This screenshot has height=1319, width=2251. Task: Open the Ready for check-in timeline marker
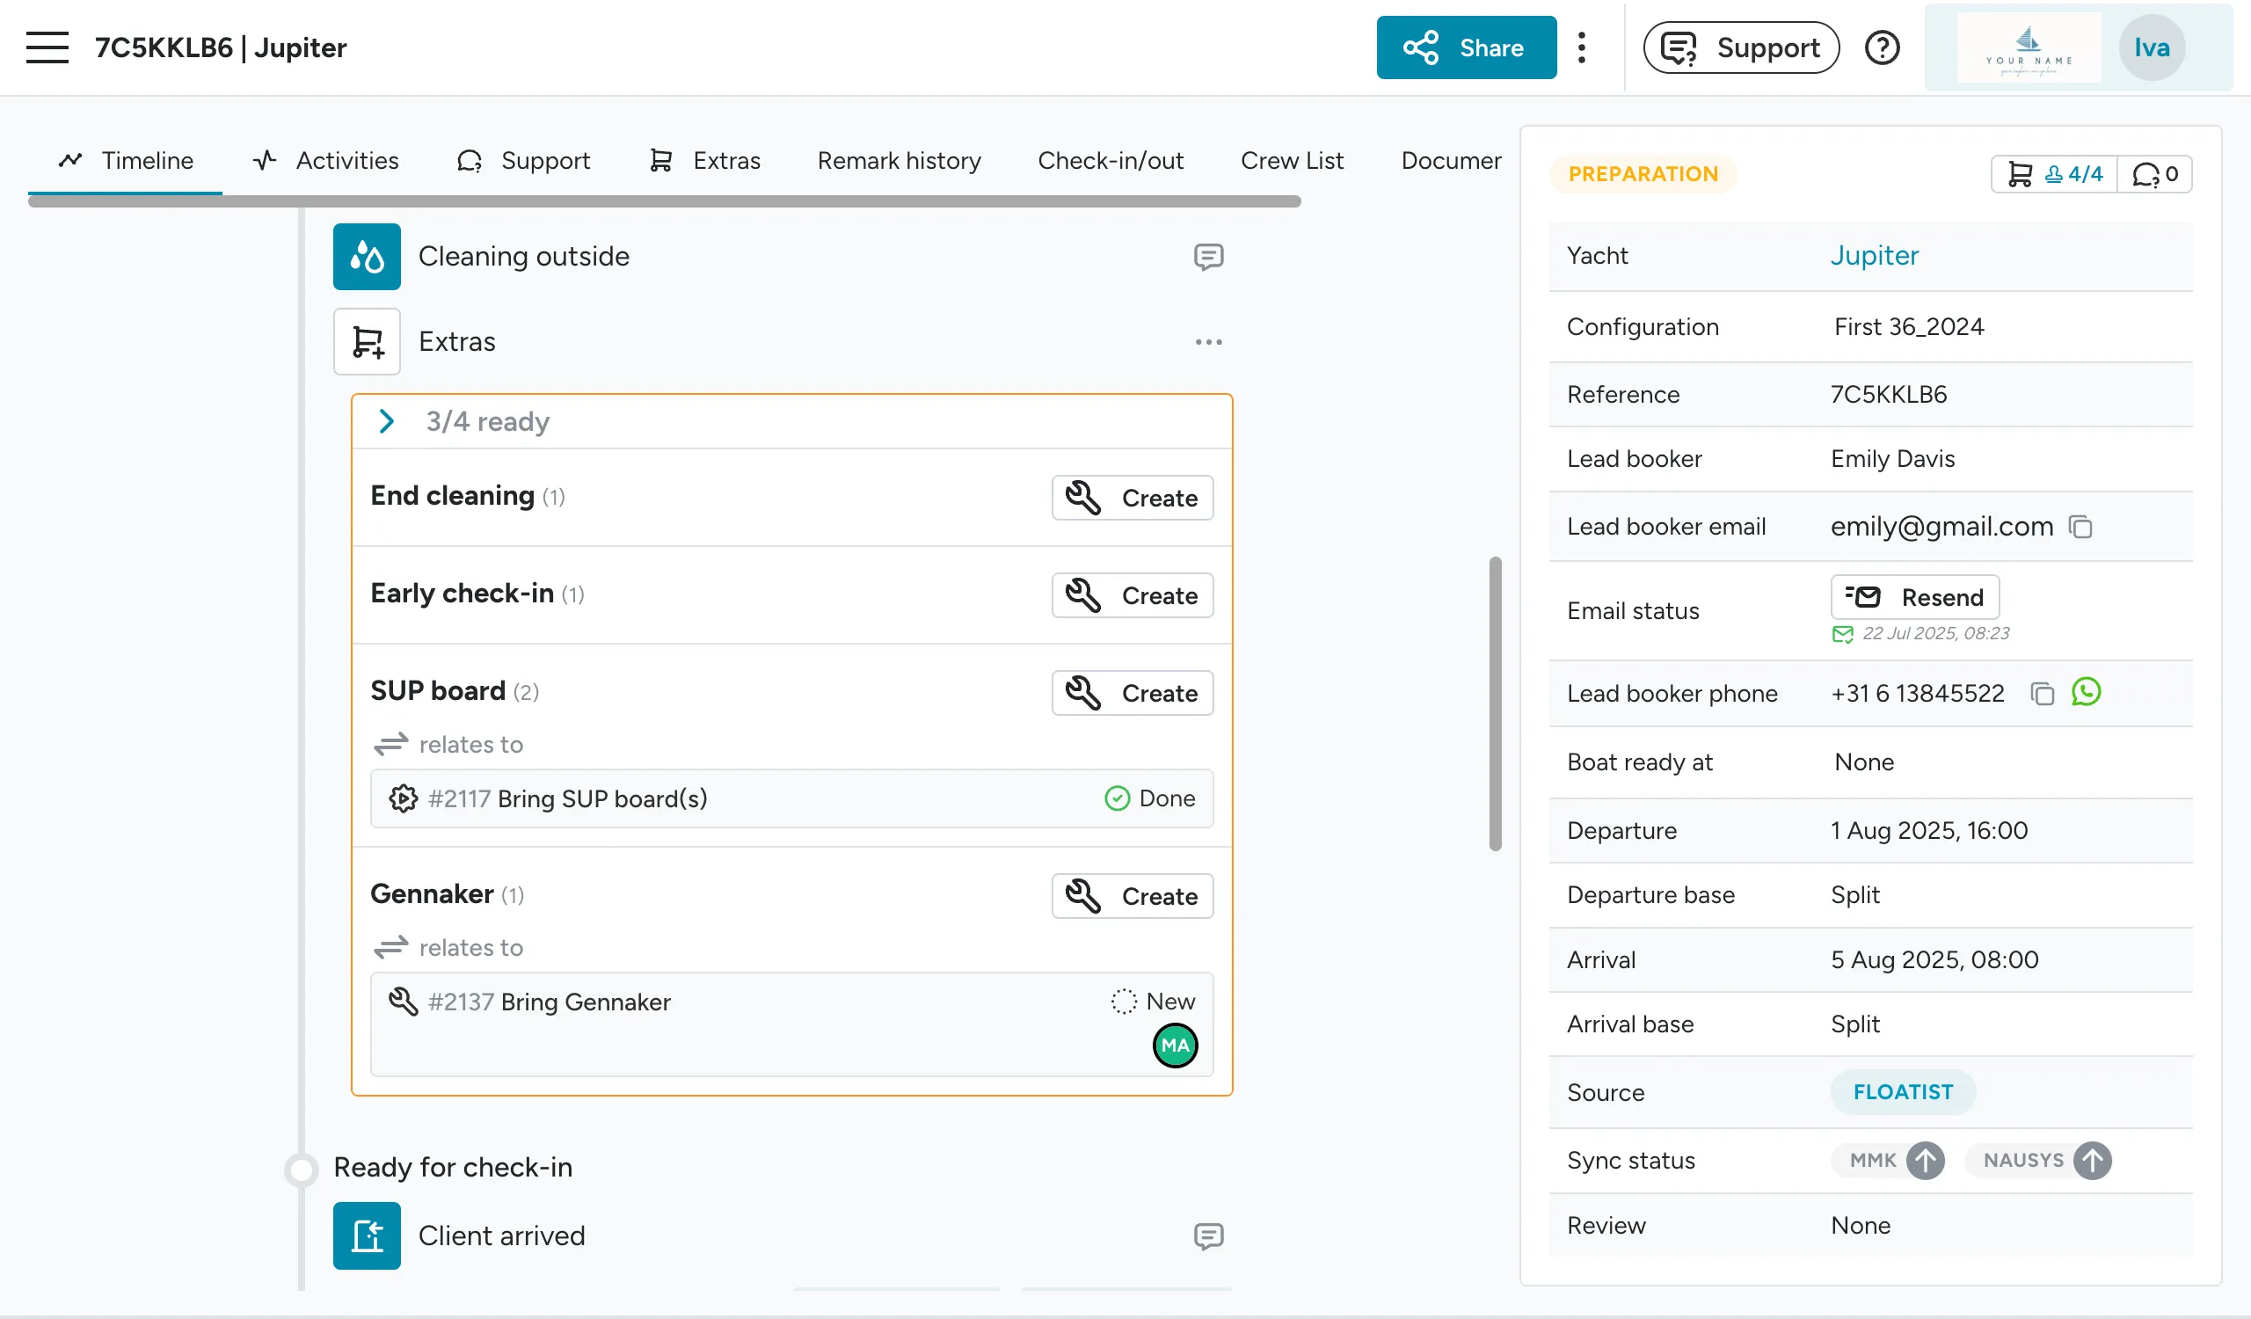tap(301, 1168)
